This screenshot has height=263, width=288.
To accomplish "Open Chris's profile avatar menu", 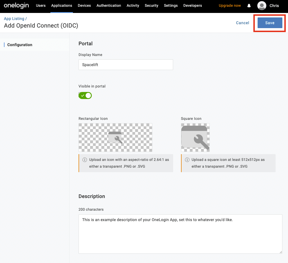I will (262, 5).
